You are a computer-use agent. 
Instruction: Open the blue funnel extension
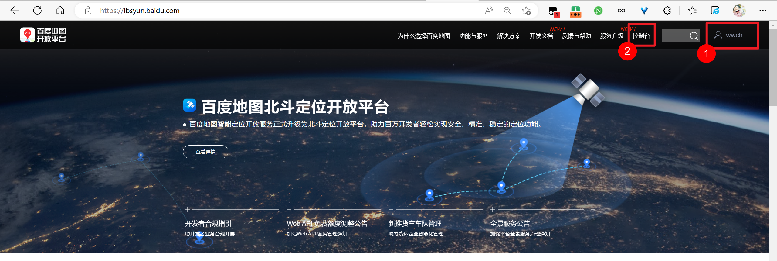point(644,11)
